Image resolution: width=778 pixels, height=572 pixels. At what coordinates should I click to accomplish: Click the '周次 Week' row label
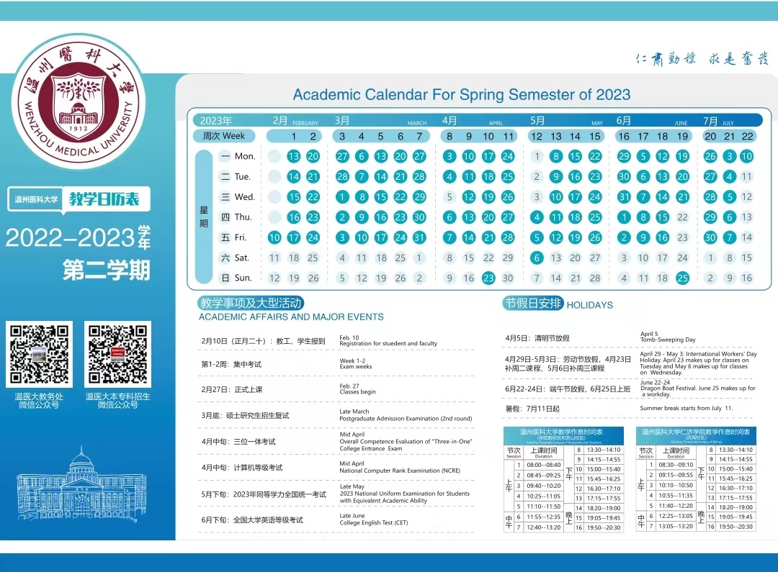224,136
